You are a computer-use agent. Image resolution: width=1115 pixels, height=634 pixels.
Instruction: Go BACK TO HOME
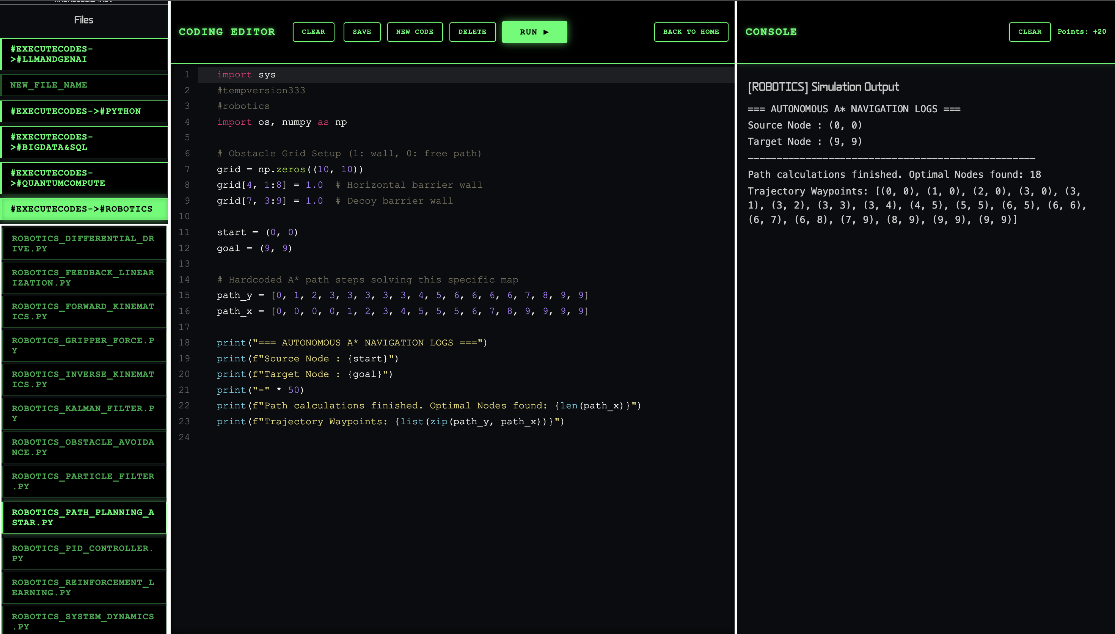(x=691, y=32)
